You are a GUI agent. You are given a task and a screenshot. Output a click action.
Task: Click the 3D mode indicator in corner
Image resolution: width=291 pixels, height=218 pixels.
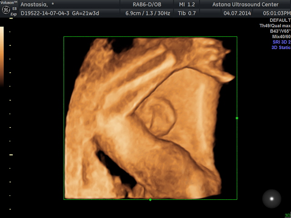pos(287,215)
